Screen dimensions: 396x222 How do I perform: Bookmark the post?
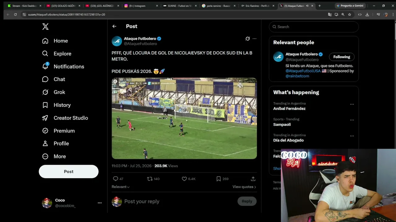(x=218, y=179)
